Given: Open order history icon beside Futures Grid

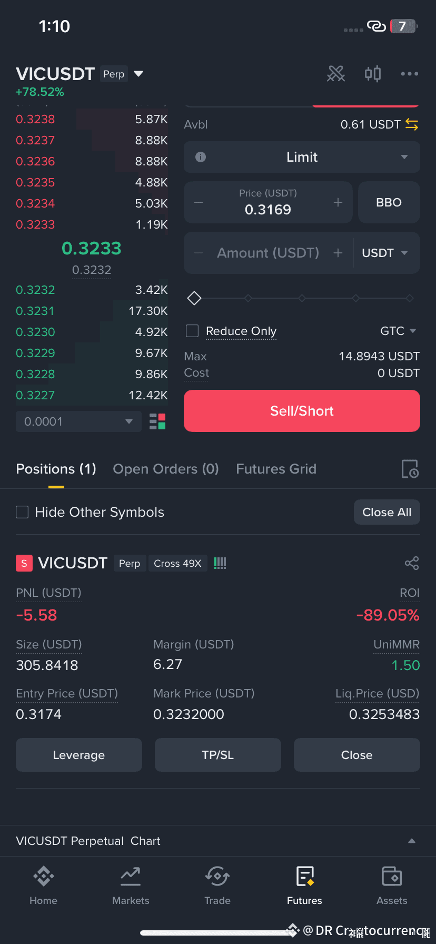Looking at the screenshot, I should (410, 469).
